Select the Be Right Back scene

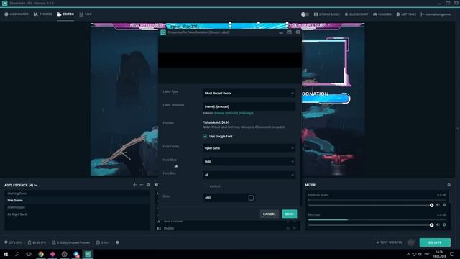77,214
